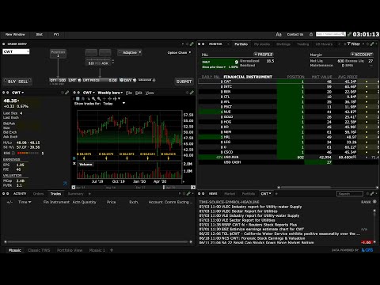380x285 pixels.
Task: Open the Weekly bars dropdown
Action: point(110,93)
